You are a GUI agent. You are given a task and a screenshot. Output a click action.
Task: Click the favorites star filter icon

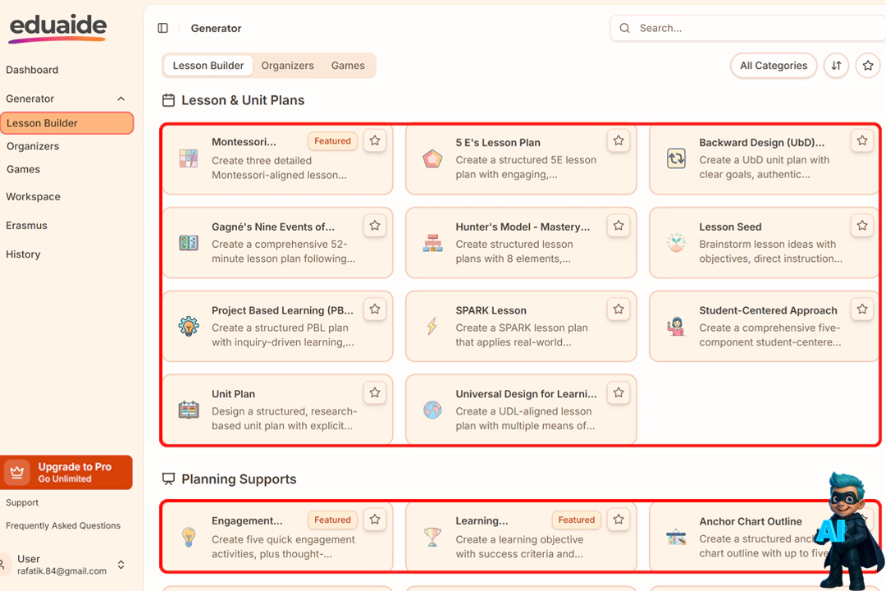868,66
